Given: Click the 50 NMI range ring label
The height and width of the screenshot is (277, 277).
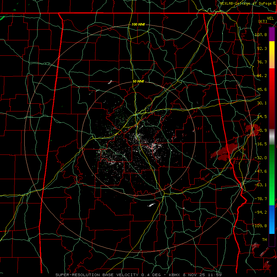Looking at the screenshot, I should click(x=138, y=82).
